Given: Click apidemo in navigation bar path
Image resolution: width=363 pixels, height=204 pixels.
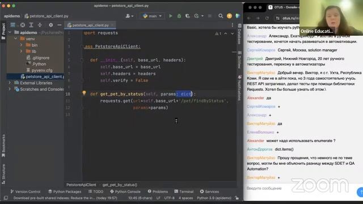Looking at the screenshot, I should 12,16.
